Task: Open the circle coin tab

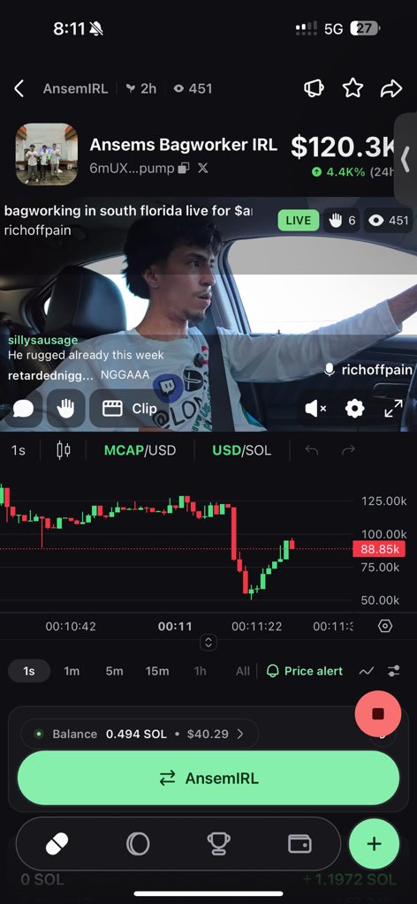Action: tap(138, 844)
